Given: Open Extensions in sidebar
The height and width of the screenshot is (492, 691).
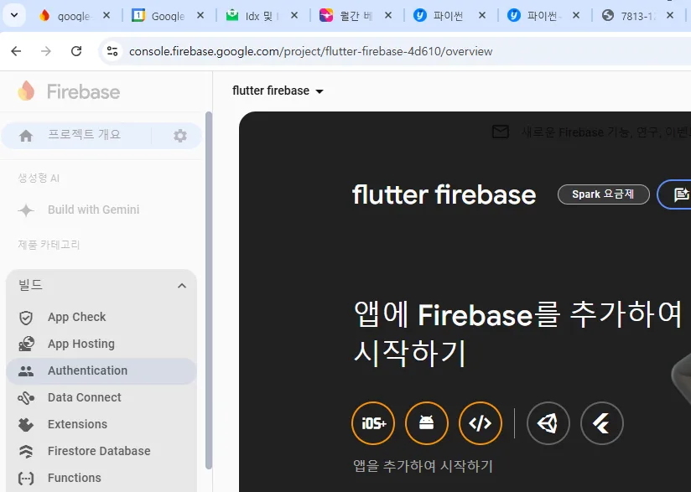Looking at the screenshot, I should pyautogui.click(x=101, y=425).
